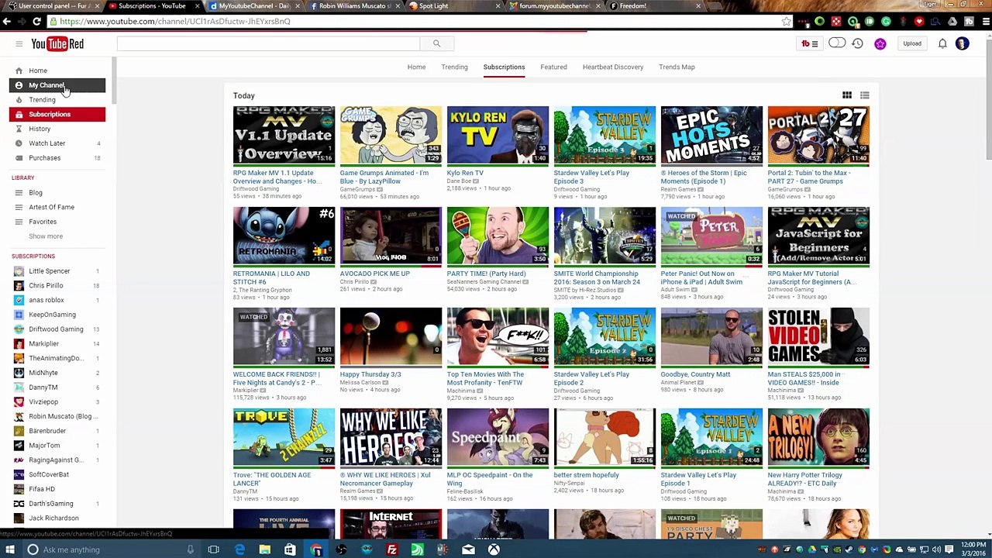Viewport: 992px width, 558px height.
Task: Open Task View on the taskbar
Action: click(x=213, y=549)
